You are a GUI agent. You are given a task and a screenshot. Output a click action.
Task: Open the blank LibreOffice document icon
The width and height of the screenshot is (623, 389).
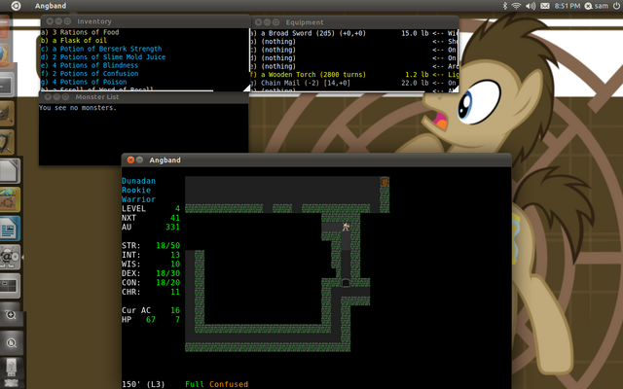[x=10, y=171]
